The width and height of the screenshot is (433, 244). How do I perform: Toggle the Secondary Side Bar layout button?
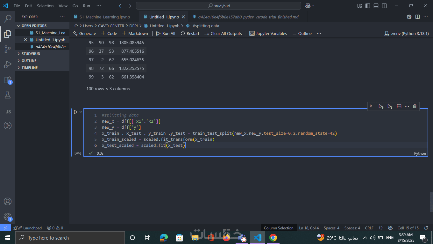tap(384, 6)
